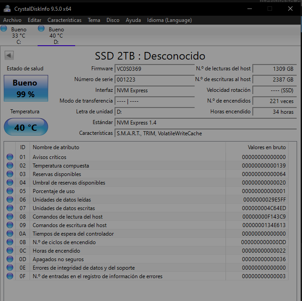Click status orb for Reservas disponibles

10,174
